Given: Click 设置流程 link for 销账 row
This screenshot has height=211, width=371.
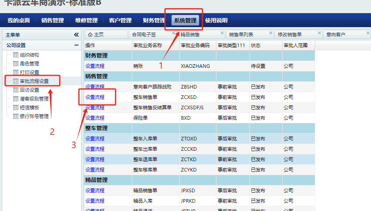Looking at the screenshot, I should (95, 66).
